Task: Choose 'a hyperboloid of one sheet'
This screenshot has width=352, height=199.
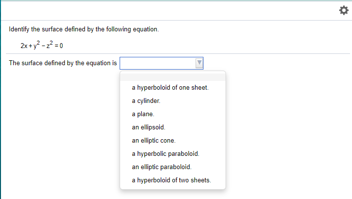Action: pos(170,88)
